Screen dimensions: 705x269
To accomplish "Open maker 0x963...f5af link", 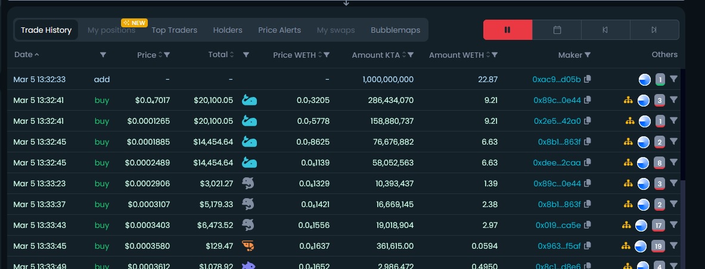I will coord(560,246).
